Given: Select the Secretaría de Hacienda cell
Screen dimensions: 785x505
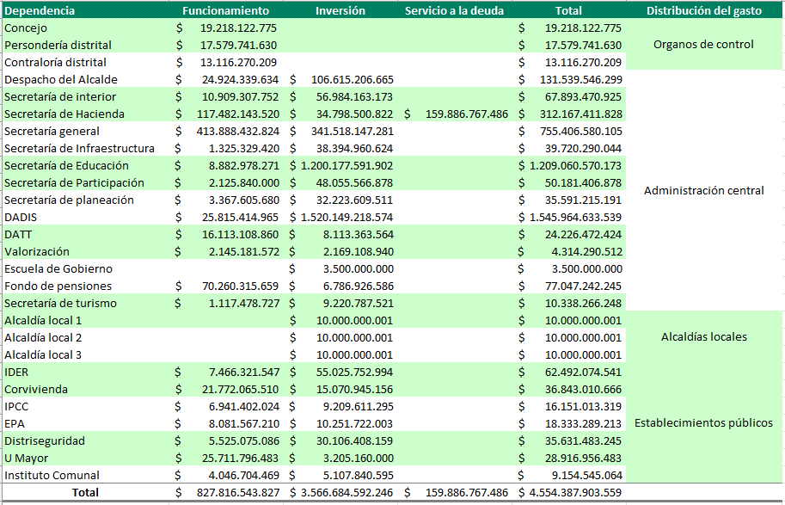Looking at the screenshot, I should point(64,114).
